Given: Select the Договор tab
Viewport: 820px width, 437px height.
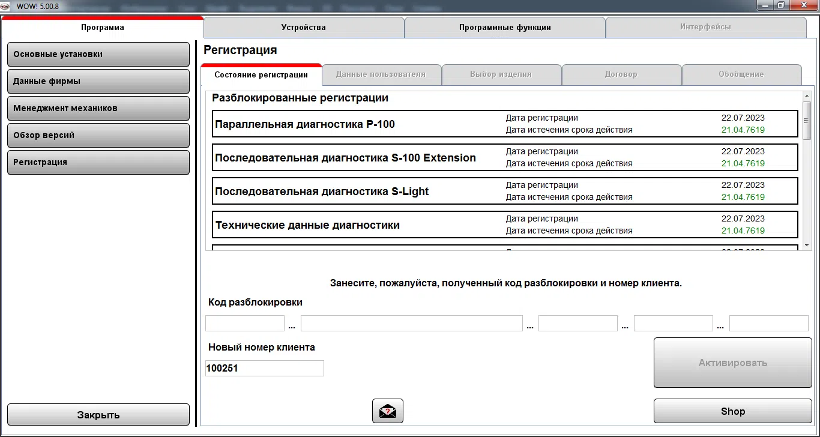Looking at the screenshot, I should click(622, 74).
